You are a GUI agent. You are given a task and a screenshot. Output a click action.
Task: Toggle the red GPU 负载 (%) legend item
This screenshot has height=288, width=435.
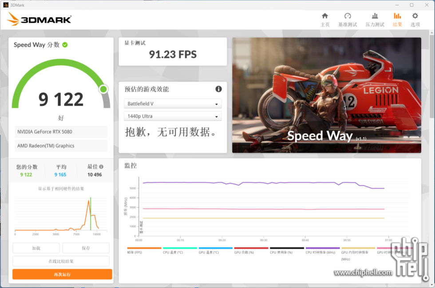click(x=251, y=250)
